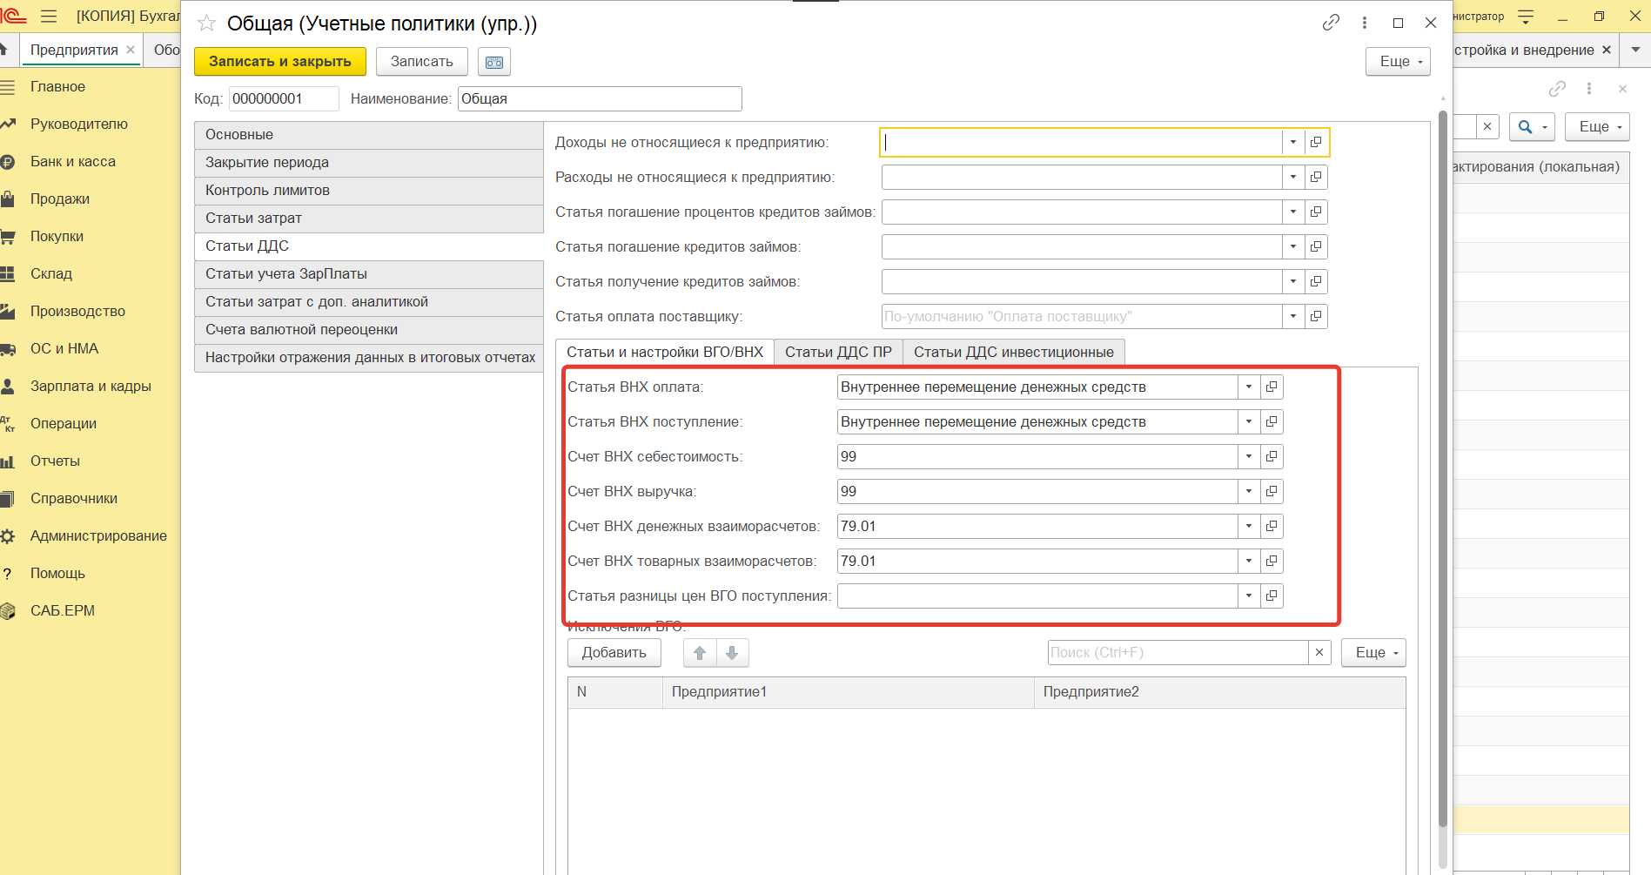Click the magnifier search button in the background window

(x=1532, y=127)
